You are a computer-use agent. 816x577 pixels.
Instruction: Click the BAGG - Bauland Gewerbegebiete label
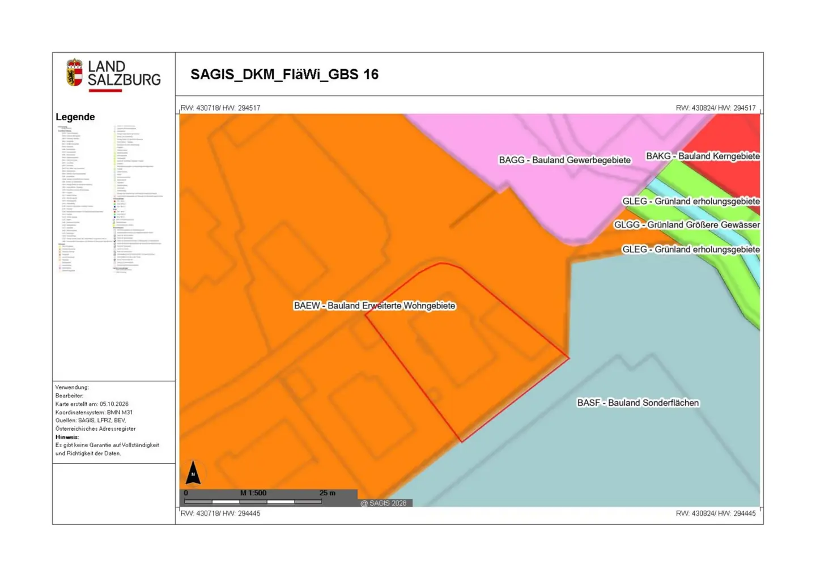[x=564, y=160]
